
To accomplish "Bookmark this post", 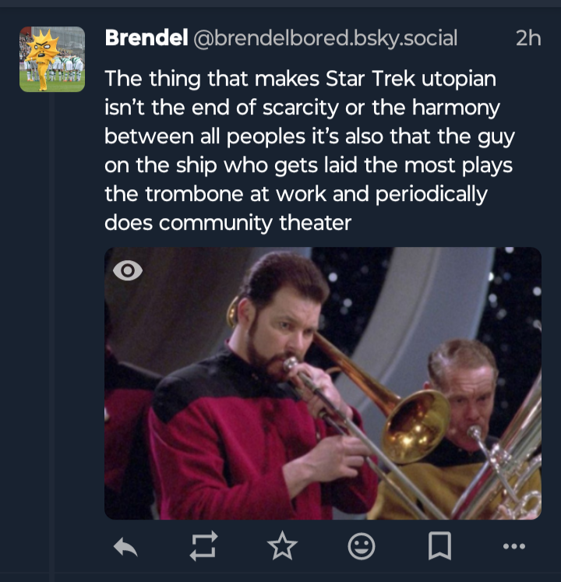I will pyautogui.click(x=439, y=547).
